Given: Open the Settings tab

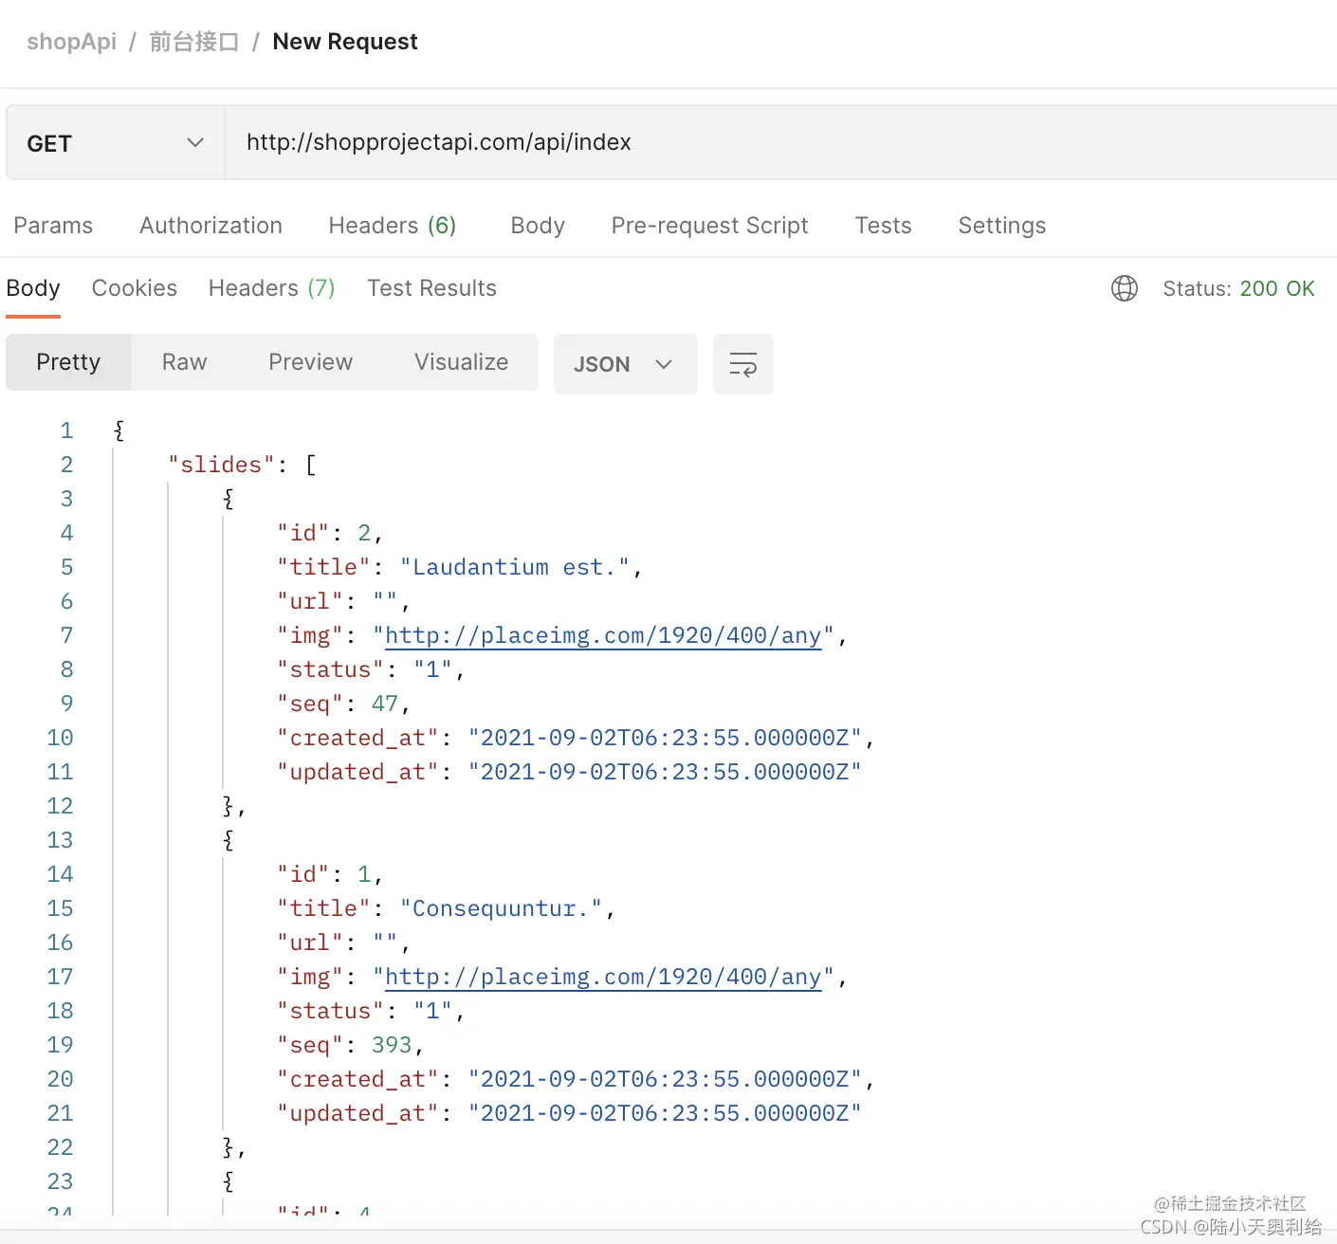Looking at the screenshot, I should pos(1001,226).
